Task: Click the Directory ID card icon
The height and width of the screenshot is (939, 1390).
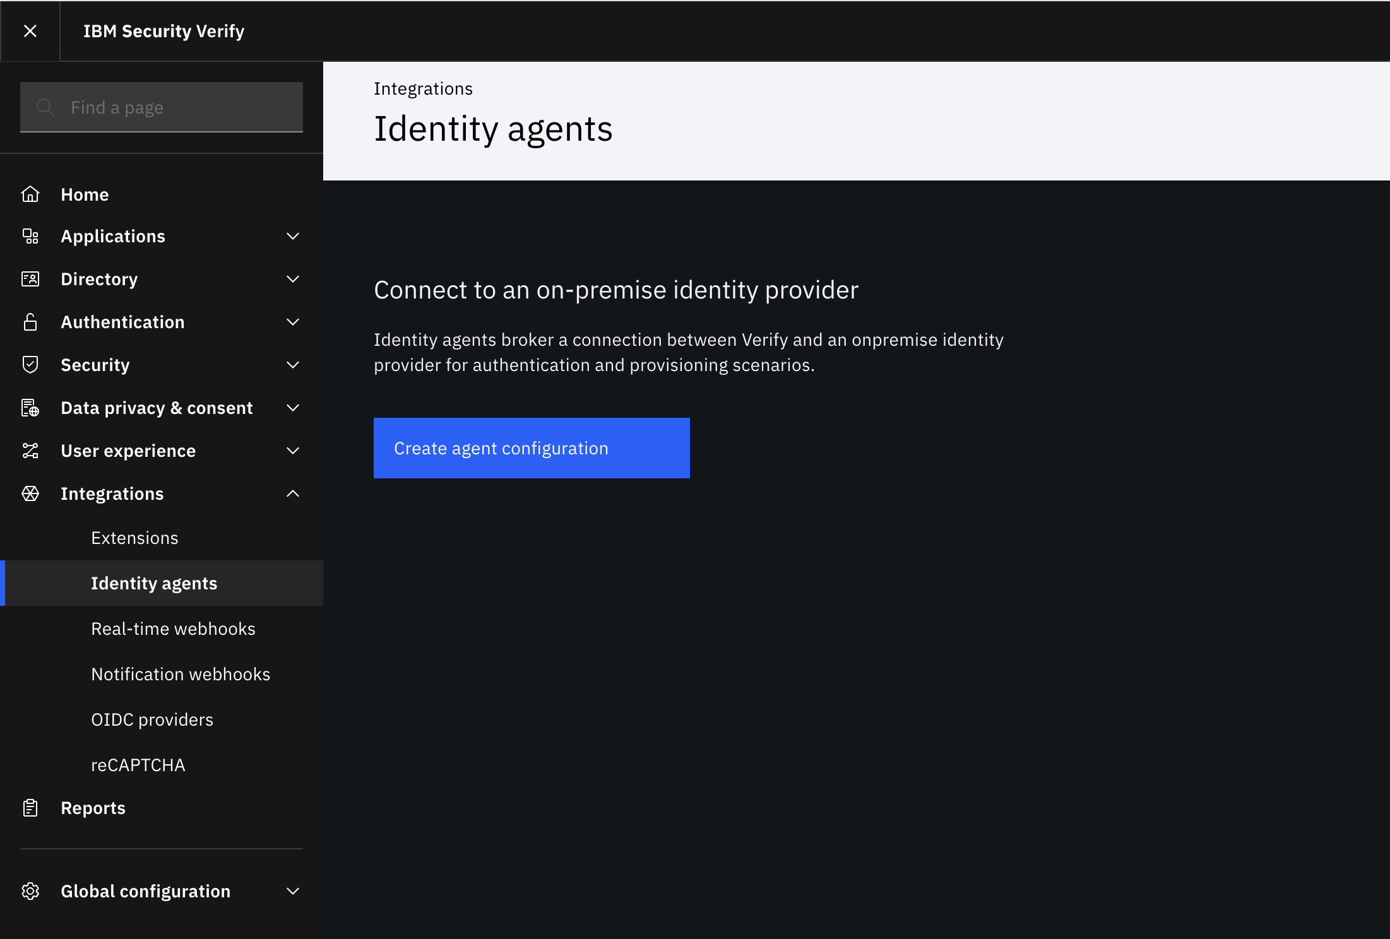Action: 30,279
